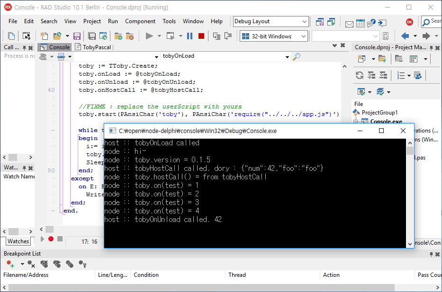The height and width of the screenshot is (292, 442).
Task: Click Project Manager collapse tree icon
Action: click(x=383, y=75)
